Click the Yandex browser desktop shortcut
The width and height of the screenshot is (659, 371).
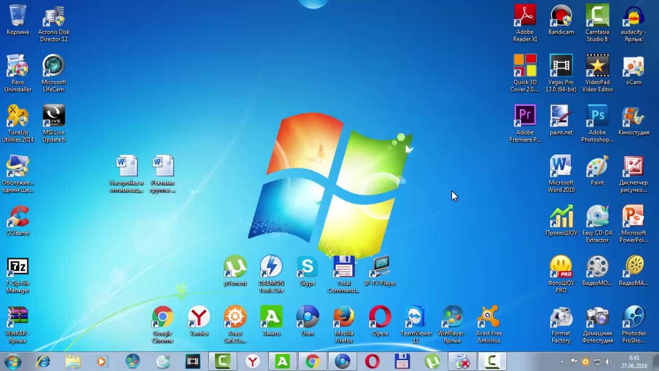pyautogui.click(x=199, y=317)
